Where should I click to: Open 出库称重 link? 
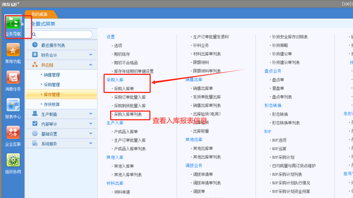tap(201, 131)
